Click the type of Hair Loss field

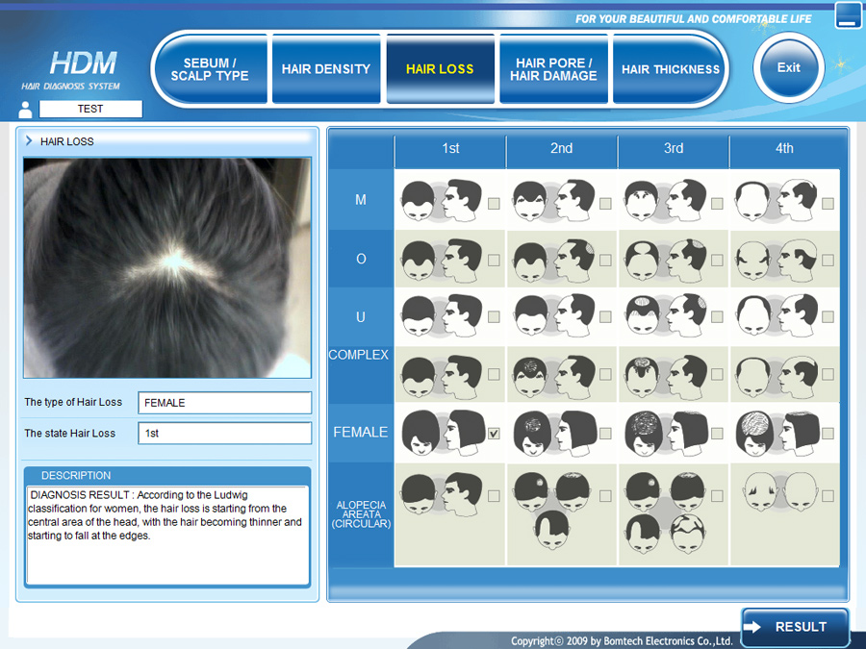tap(224, 403)
